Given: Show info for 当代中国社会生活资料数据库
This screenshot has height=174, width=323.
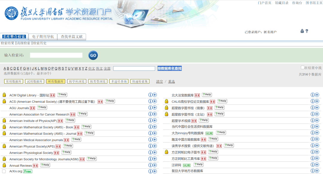Looking at the screenshot, I should [313, 127].
